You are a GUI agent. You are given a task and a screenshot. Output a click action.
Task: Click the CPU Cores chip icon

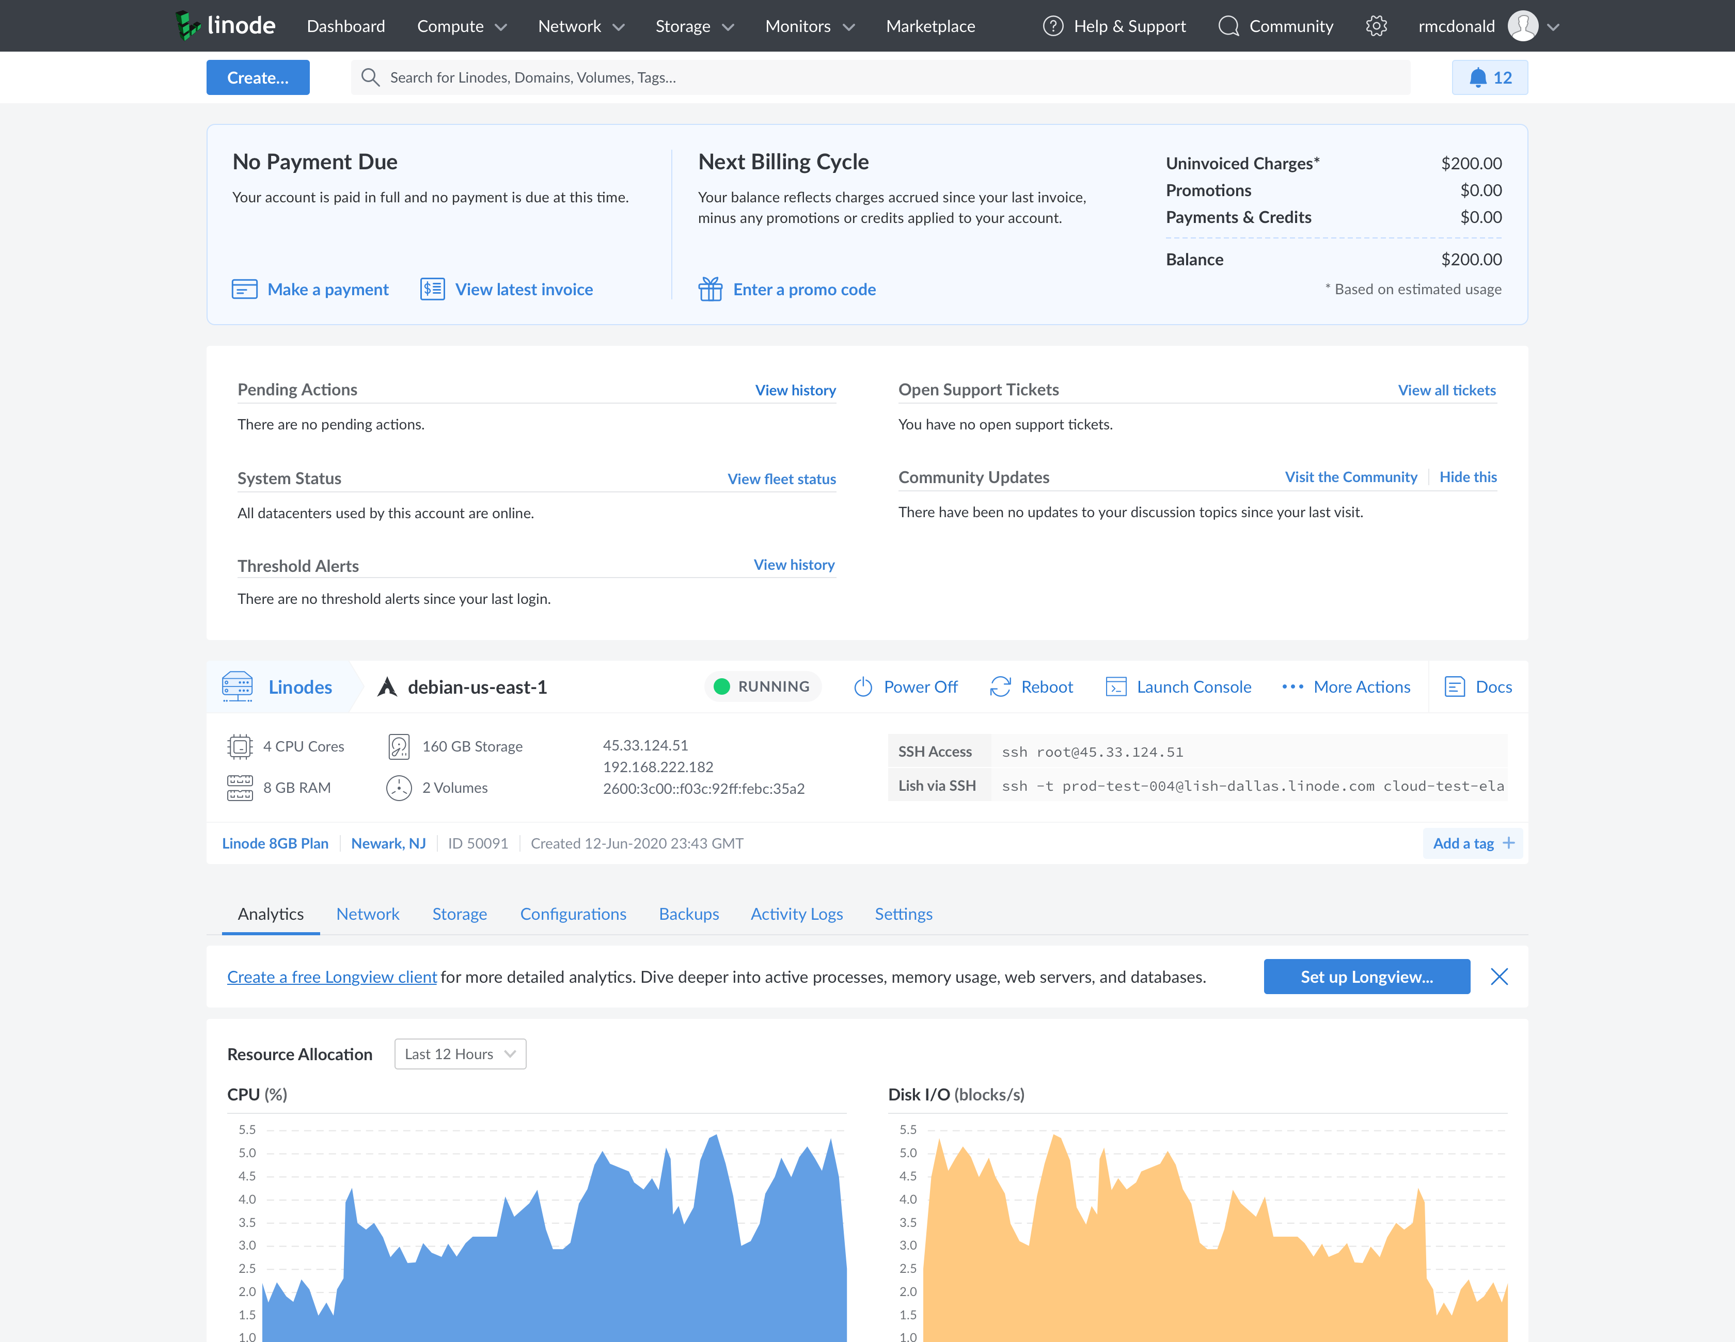click(240, 746)
